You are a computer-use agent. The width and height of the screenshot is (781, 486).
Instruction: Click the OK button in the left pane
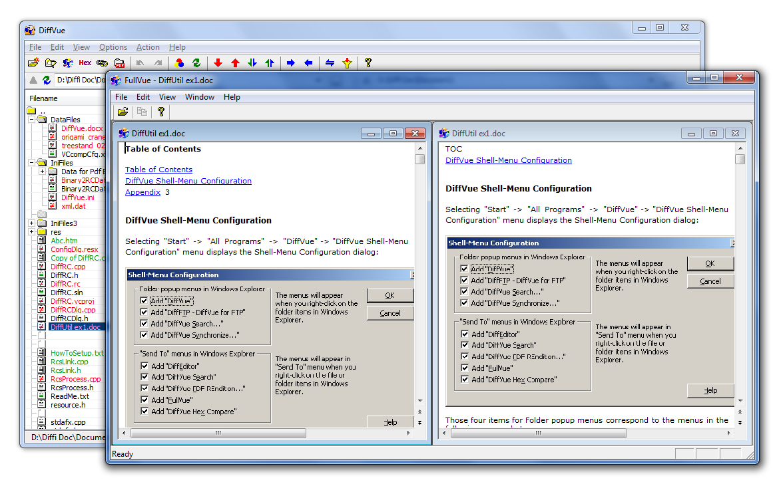click(390, 295)
